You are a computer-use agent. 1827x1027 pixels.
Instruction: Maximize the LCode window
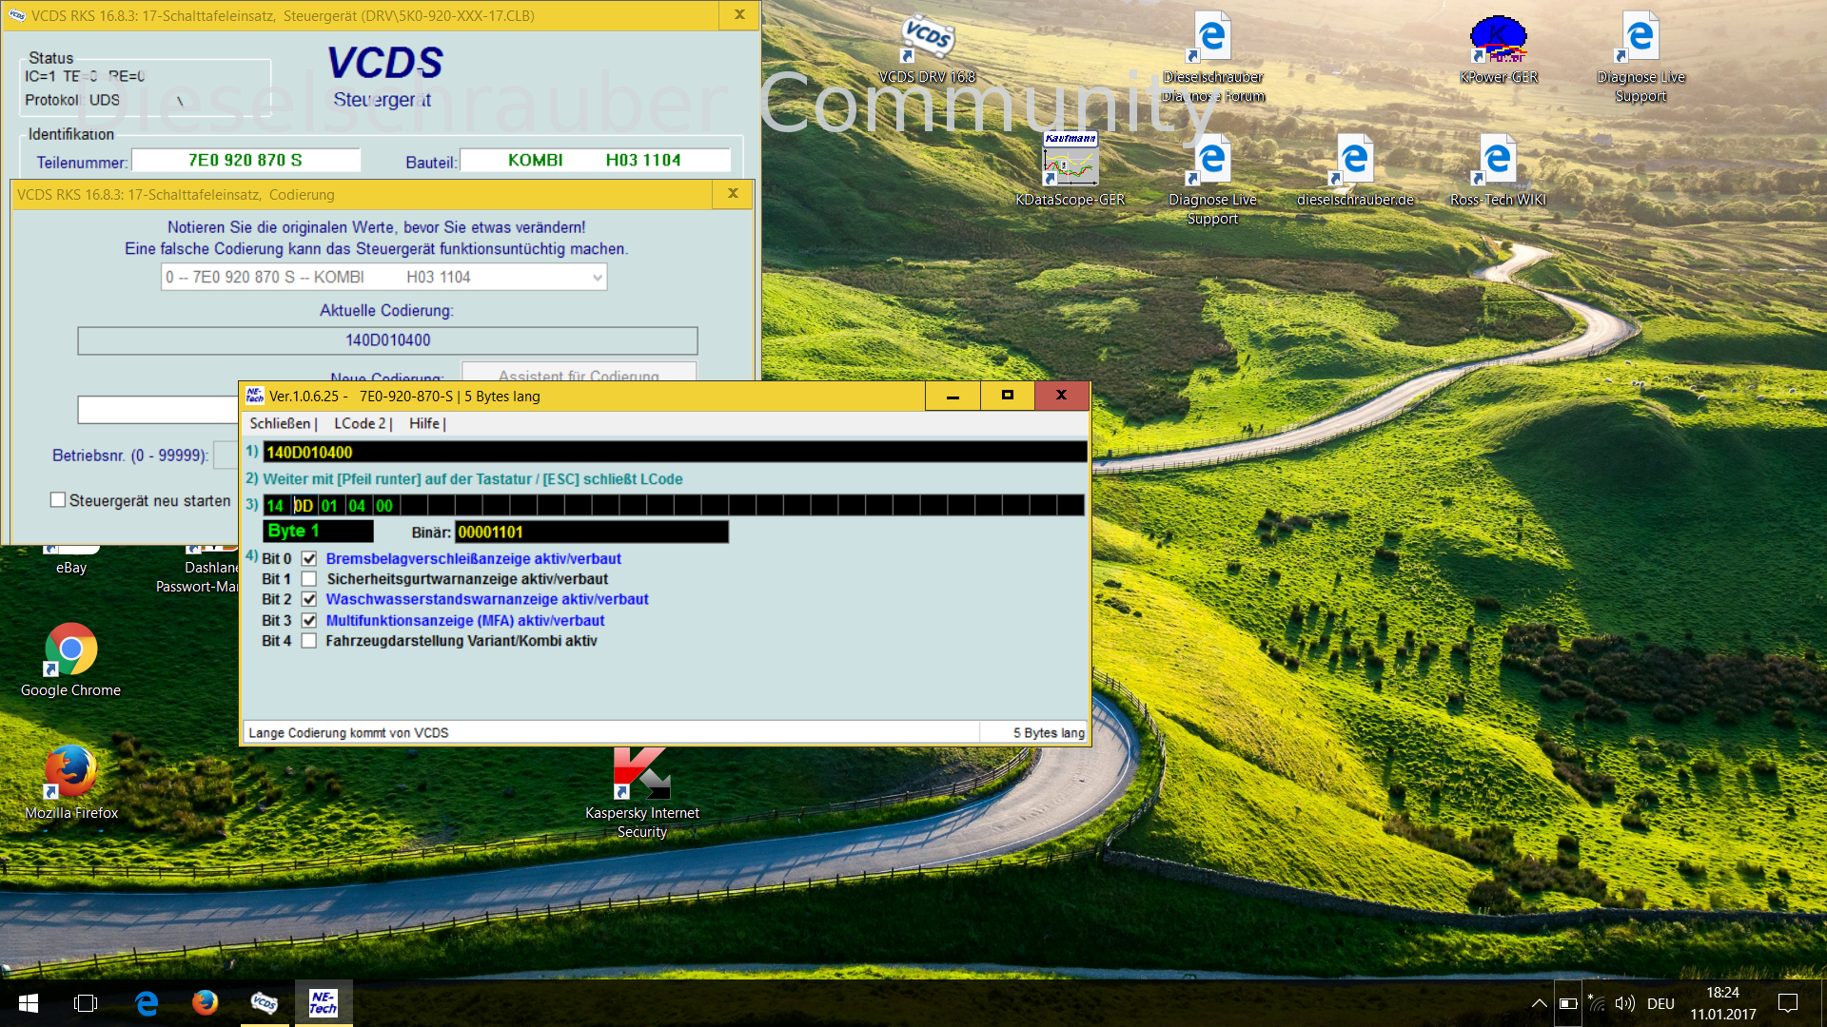tap(1007, 396)
